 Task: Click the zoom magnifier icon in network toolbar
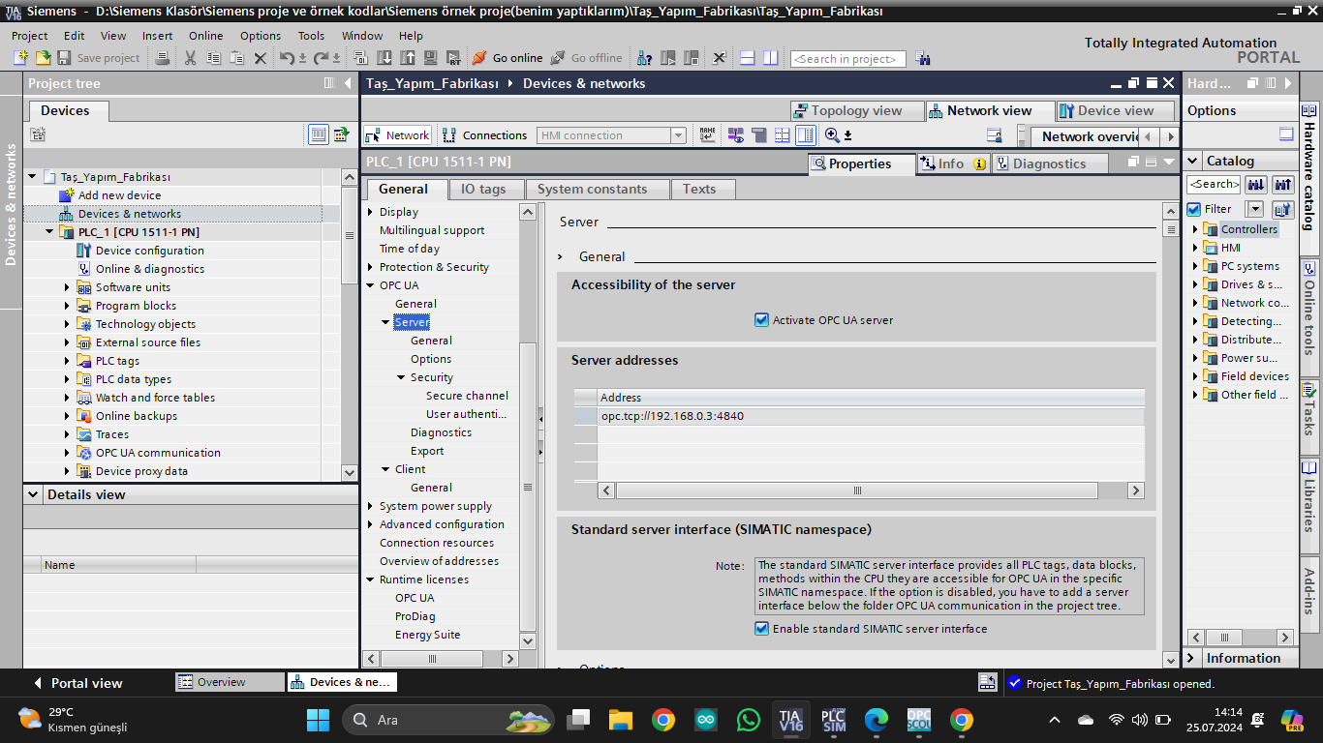coord(831,135)
